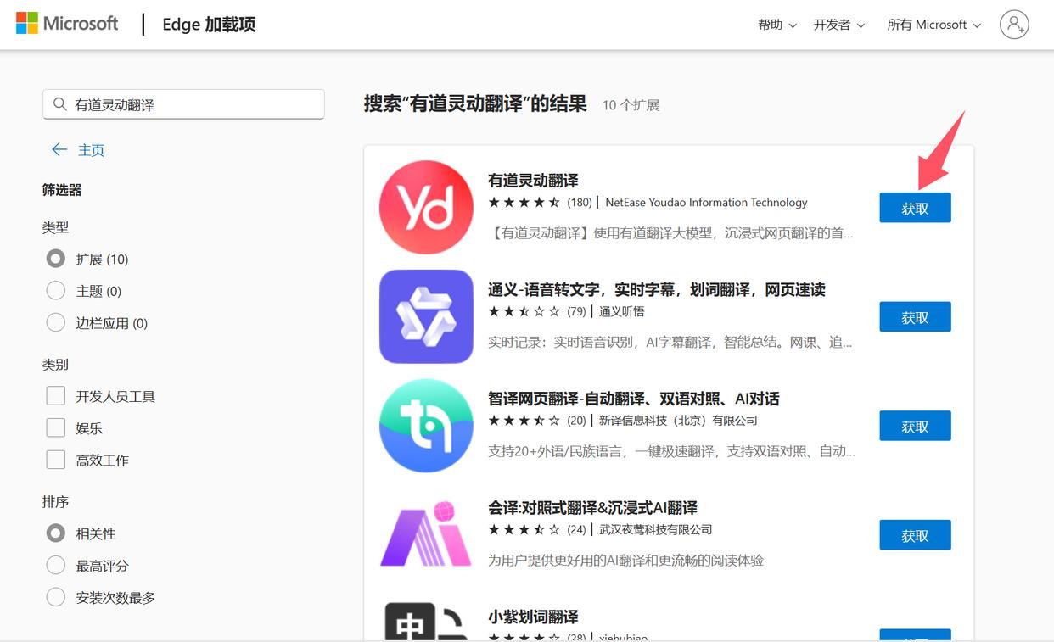
Task: Click the 有道灵动翻译 description text
Action: [670, 233]
